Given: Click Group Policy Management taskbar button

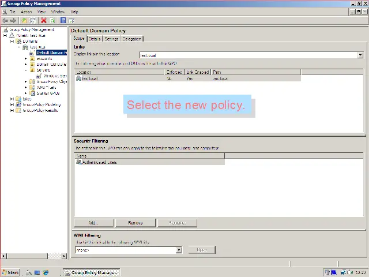Looking at the screenshot, I should pos(92,273).
